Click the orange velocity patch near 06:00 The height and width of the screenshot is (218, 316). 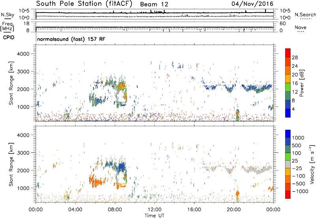pos(97,182)
